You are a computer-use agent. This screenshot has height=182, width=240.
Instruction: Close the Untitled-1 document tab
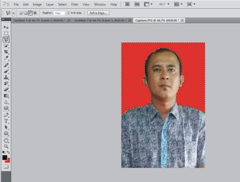[x=69, y=20]
